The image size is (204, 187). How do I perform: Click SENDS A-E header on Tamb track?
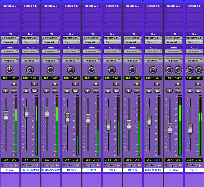tap(194, 6)
